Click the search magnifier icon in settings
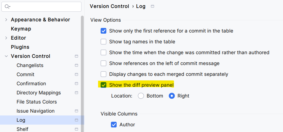This screenshot has width=283, height=132. (7, 7)
